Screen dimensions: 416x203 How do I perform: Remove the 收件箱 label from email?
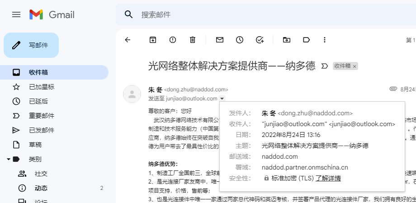tap(355, 66)
